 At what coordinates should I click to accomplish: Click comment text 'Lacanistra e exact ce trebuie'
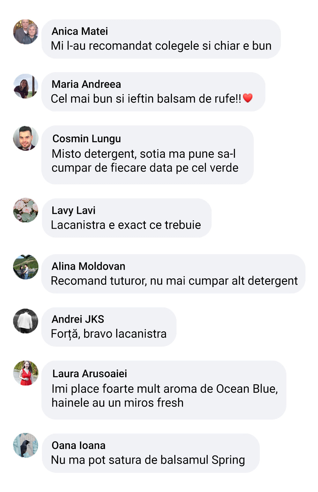(126, 225)
